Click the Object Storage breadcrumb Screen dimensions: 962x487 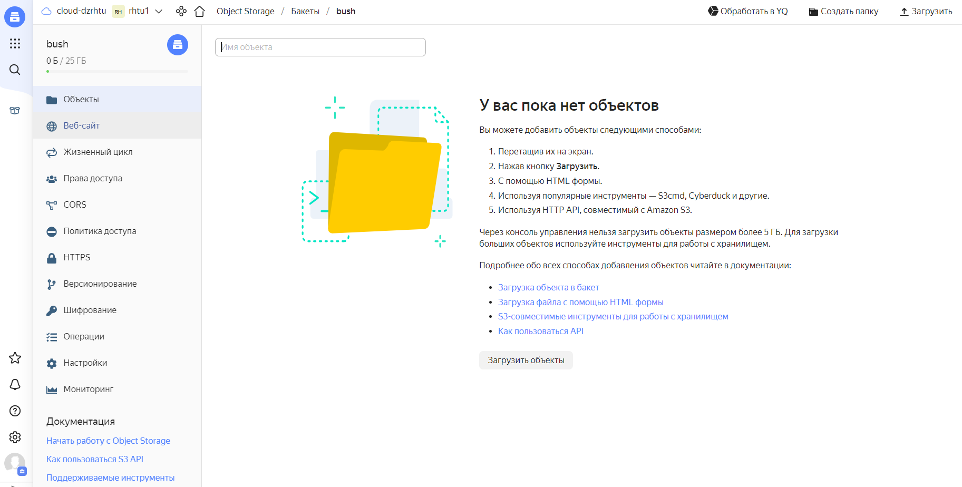tap(245, 11)
